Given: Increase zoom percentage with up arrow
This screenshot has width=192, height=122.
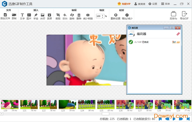Looking at the screenshot, I should coord(103,15).
